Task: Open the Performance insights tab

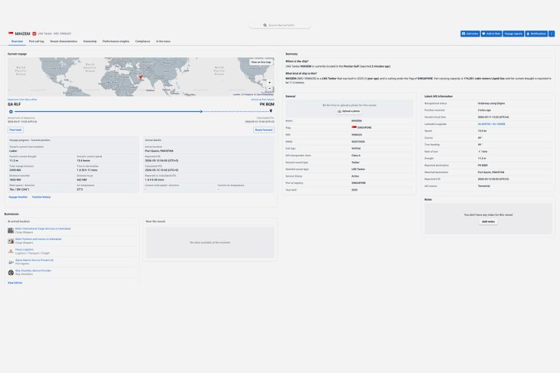Action: [x=116, y=41]
